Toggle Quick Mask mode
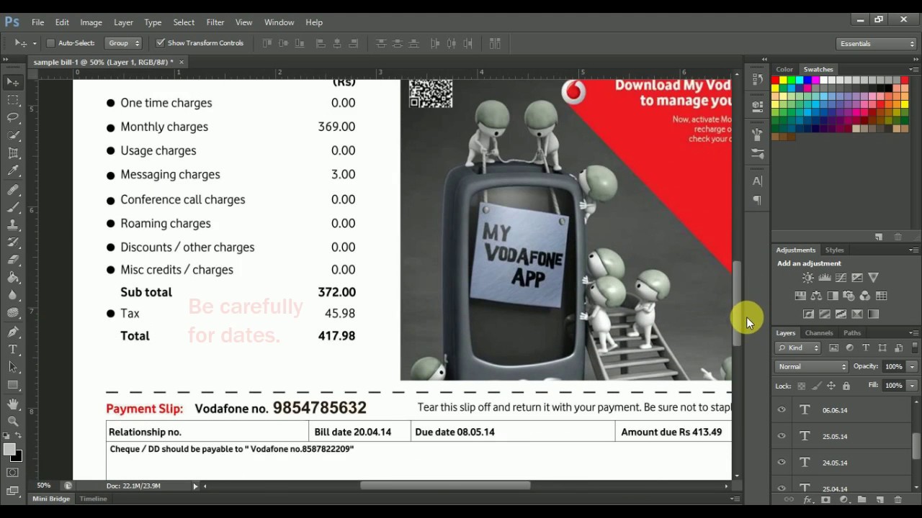 (x=13, y=473)
